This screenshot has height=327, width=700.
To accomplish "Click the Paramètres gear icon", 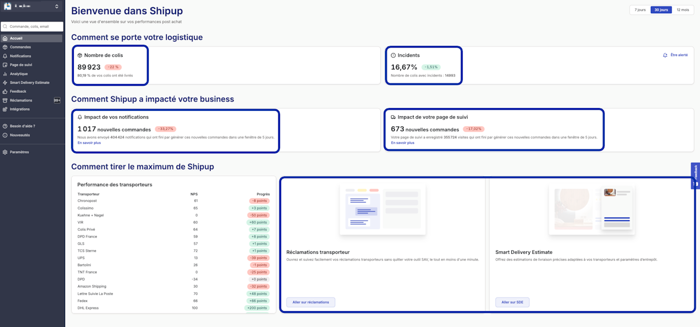I will pos(5,152).
